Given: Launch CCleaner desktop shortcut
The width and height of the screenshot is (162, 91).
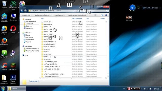Looking at the screenshot, I should 4,66.
